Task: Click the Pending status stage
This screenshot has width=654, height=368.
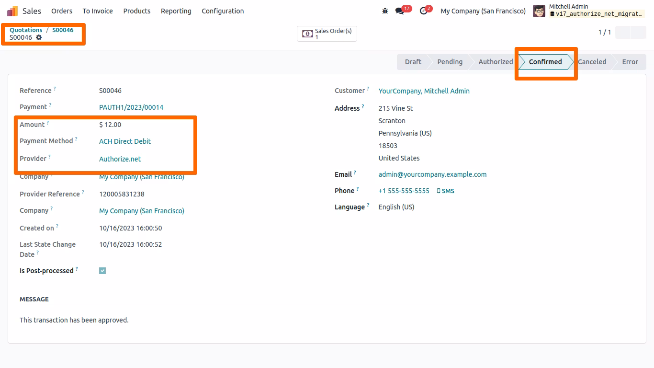Action: [x=450, y=62]
